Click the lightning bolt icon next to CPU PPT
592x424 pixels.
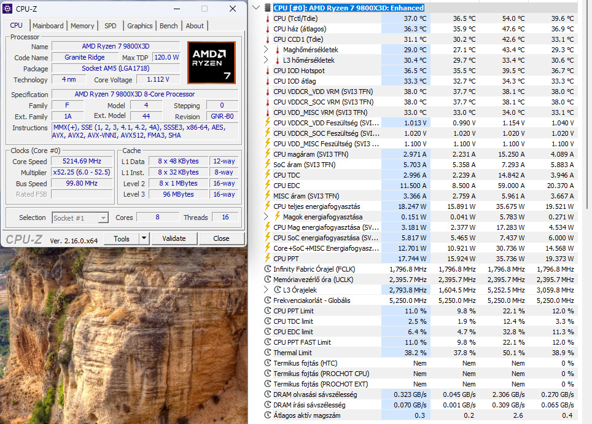click(x=268, y=259)
